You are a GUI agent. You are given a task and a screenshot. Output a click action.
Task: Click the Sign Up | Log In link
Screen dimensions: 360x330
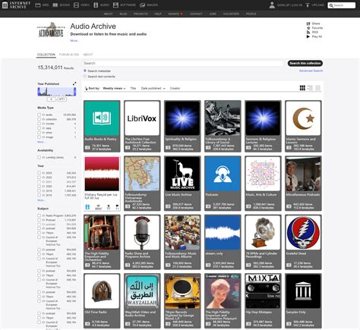point(289,5)
